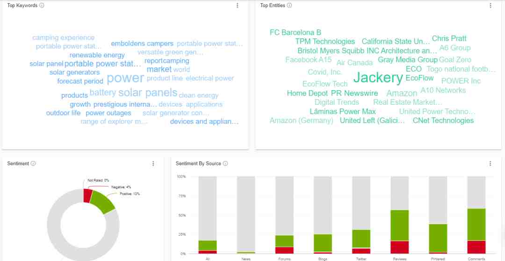The width and height of the screenshot is (505, 261).
Task: Click the 'Chris Pratt' entity
Action: click(449, 39)
